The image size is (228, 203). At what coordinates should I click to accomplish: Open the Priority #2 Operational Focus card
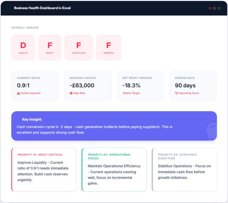(114, 170)
